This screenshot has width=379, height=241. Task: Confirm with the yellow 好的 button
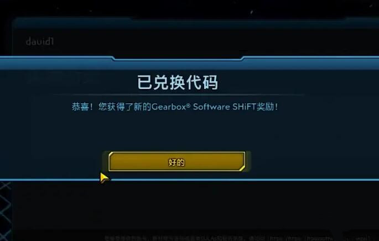point(176,162)
